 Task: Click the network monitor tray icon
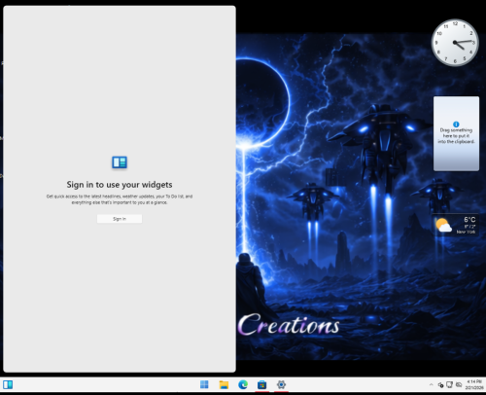coord(449,384)
